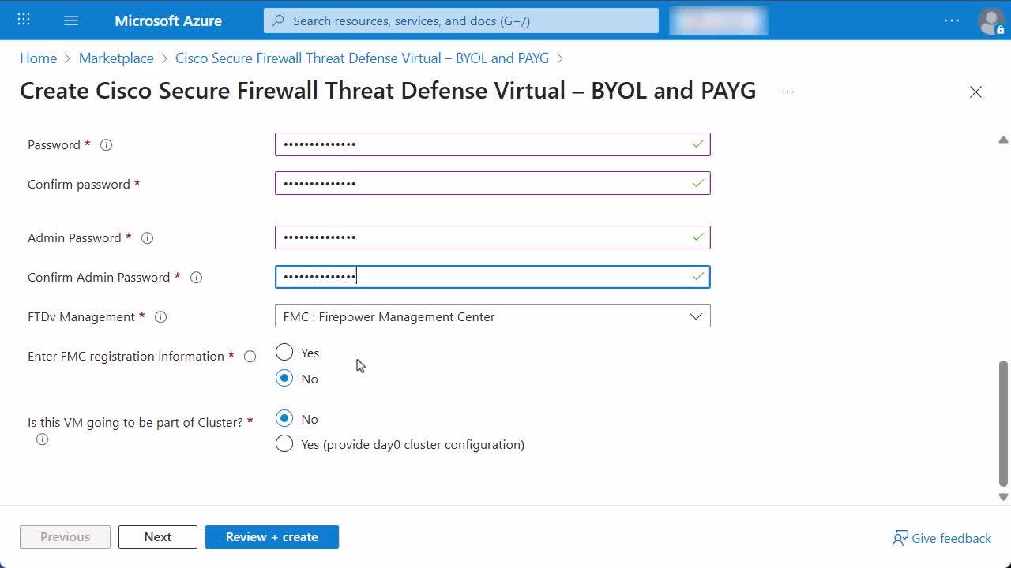
Task: Click the Confirm Admin Password info icon
Action: [197, 278]
